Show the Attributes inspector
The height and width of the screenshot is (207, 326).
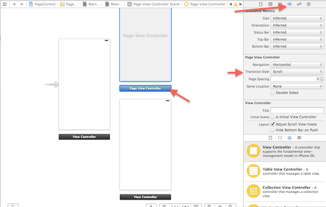pyautogui.click(x=290, y=4)
